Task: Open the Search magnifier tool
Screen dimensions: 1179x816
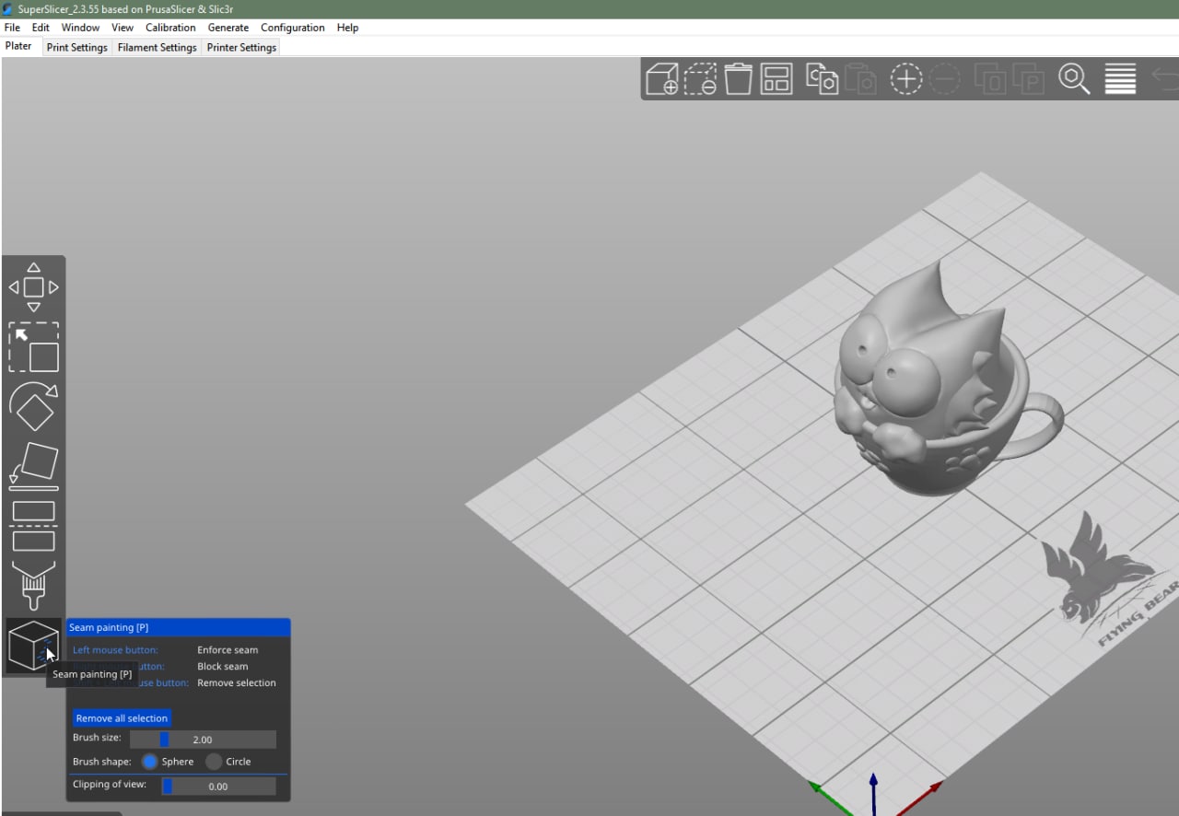Action: [x=1074, y=79]
